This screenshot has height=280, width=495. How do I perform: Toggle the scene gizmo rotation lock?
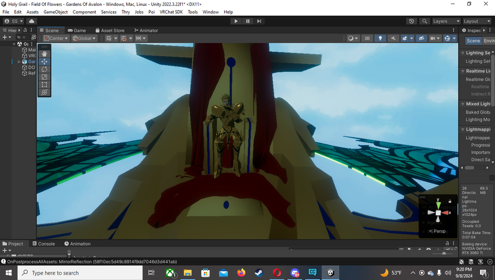click(450, 201)
